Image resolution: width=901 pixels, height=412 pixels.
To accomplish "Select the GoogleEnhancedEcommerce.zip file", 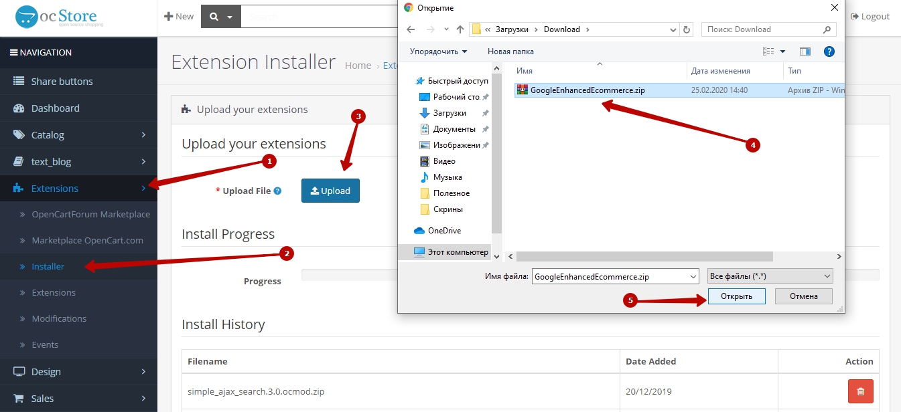I will click(x=587, y=90).
